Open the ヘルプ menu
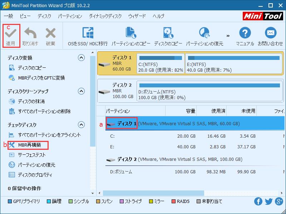 pyautogui.click(x=158, y=16)
